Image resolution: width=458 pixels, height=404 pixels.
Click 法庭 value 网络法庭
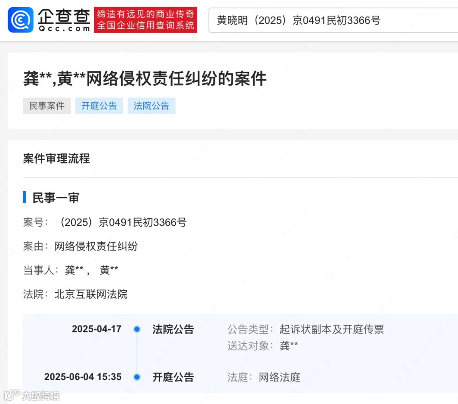point(279,377)
